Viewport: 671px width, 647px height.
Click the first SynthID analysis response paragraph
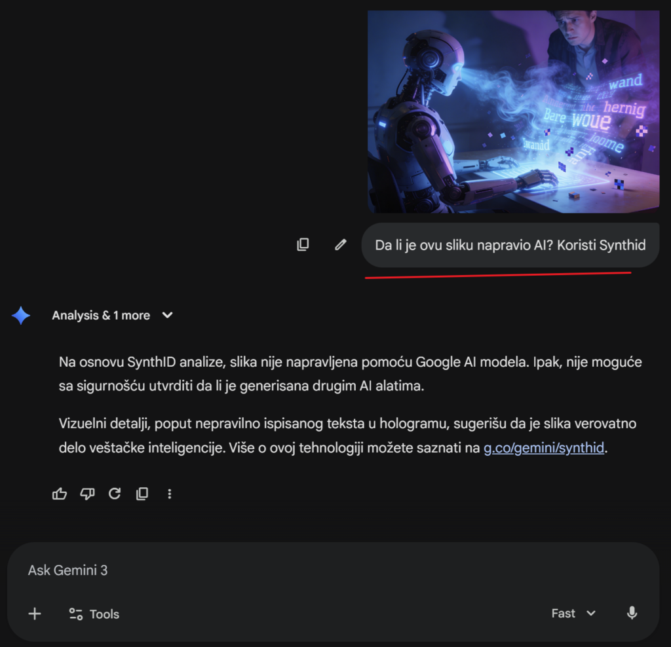coord(350,374)
